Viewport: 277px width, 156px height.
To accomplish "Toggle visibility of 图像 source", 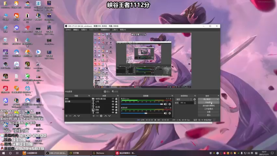I will (x=113, y=110).
